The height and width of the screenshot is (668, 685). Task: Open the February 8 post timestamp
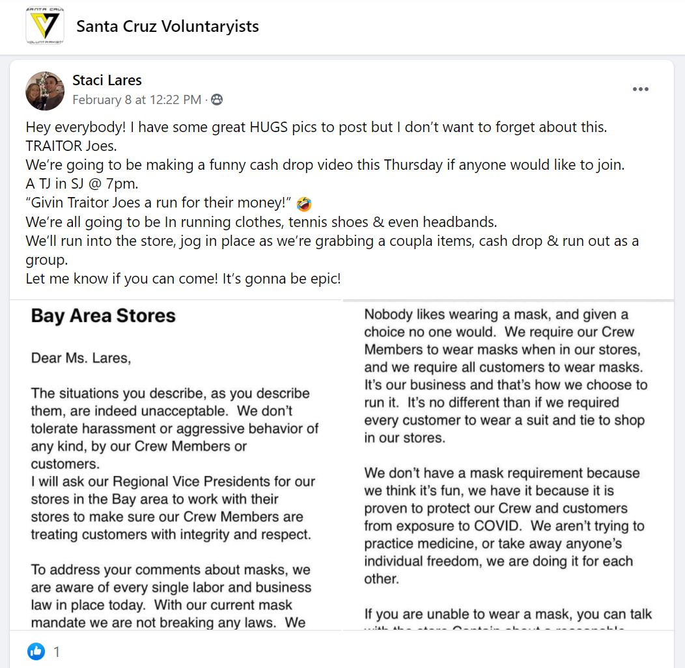pos(137,100)
